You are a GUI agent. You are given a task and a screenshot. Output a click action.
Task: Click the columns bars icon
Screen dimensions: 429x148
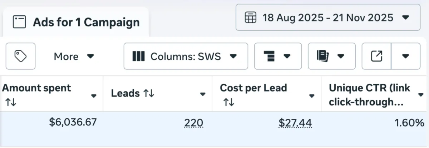[138, 56]
